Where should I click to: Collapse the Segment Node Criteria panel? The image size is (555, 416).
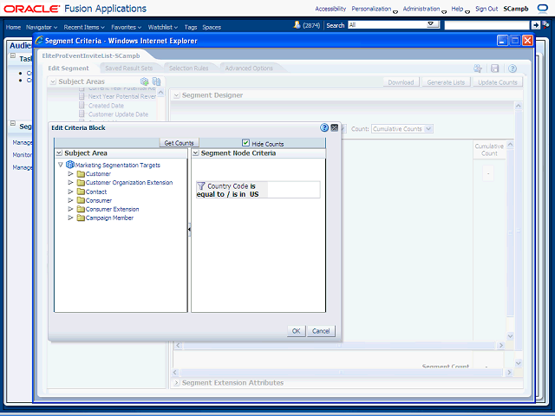click(196, 153)
